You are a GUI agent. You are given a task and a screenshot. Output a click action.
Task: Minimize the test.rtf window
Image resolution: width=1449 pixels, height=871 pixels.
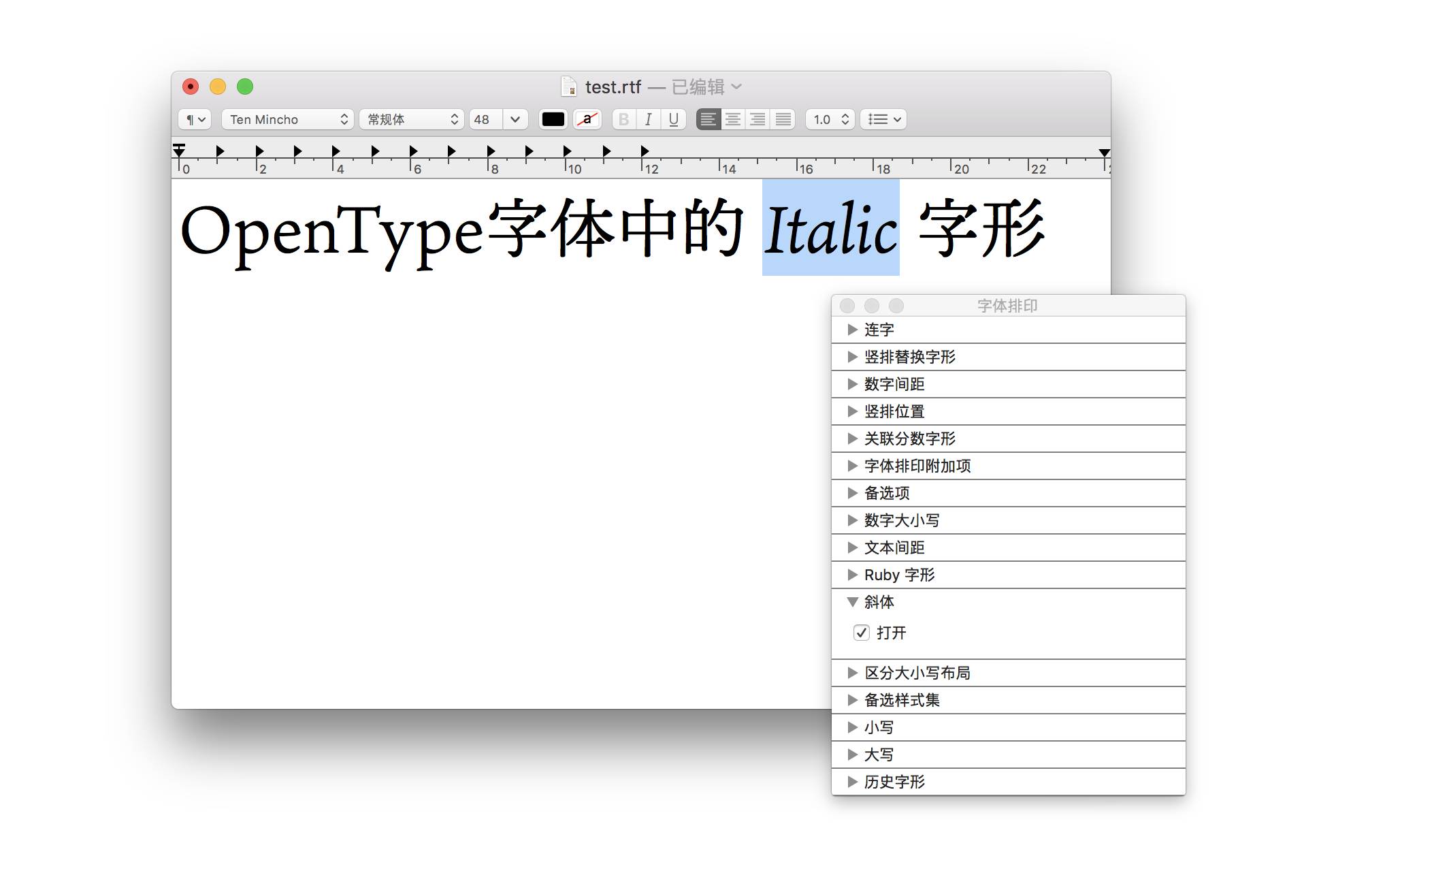(x=218, y=86)
